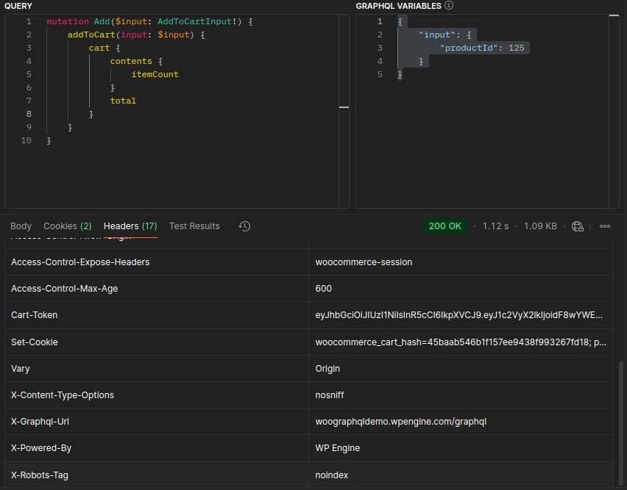
Task: Click the 1.09 KB response size
Action: [x=540, y=226]
